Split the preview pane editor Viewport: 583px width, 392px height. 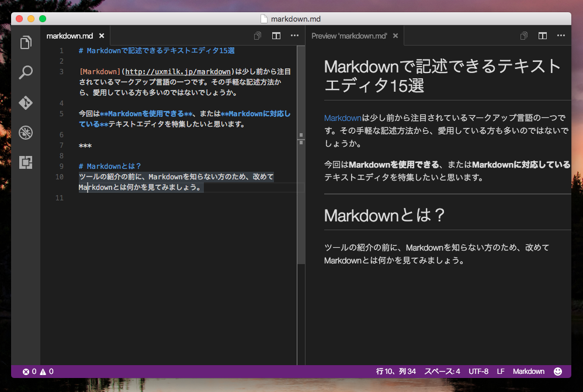pyautogui.click(x=543, y=36)
